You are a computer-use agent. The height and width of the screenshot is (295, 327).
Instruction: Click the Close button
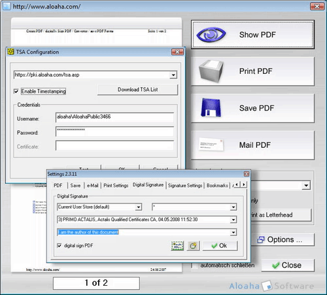pos(288,265)
